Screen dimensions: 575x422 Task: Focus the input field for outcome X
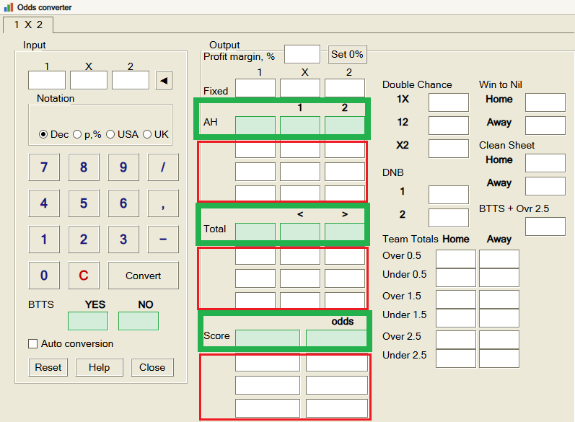[x=89, y=80]
